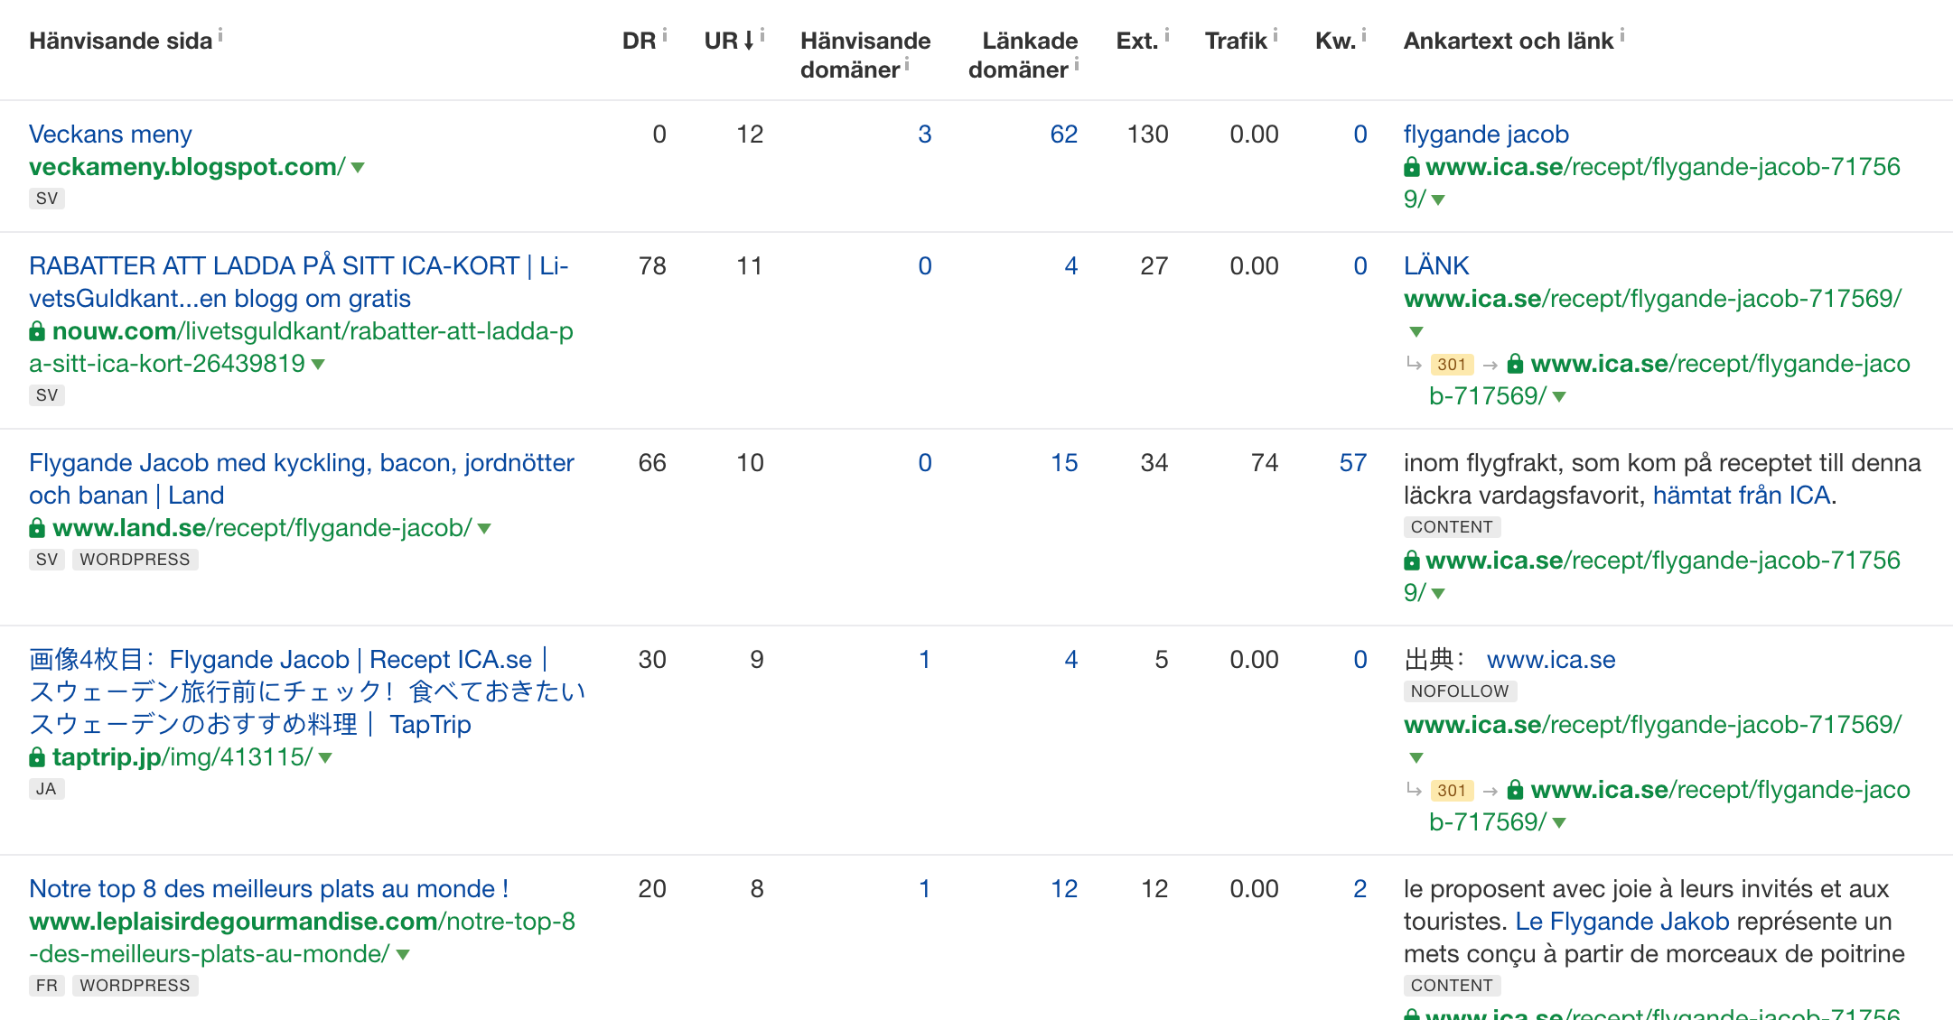Open Notre top 8 des meilleurs plats link
The height and width of the screenshot is (1020, 1953).
click(x=269, y=888)
